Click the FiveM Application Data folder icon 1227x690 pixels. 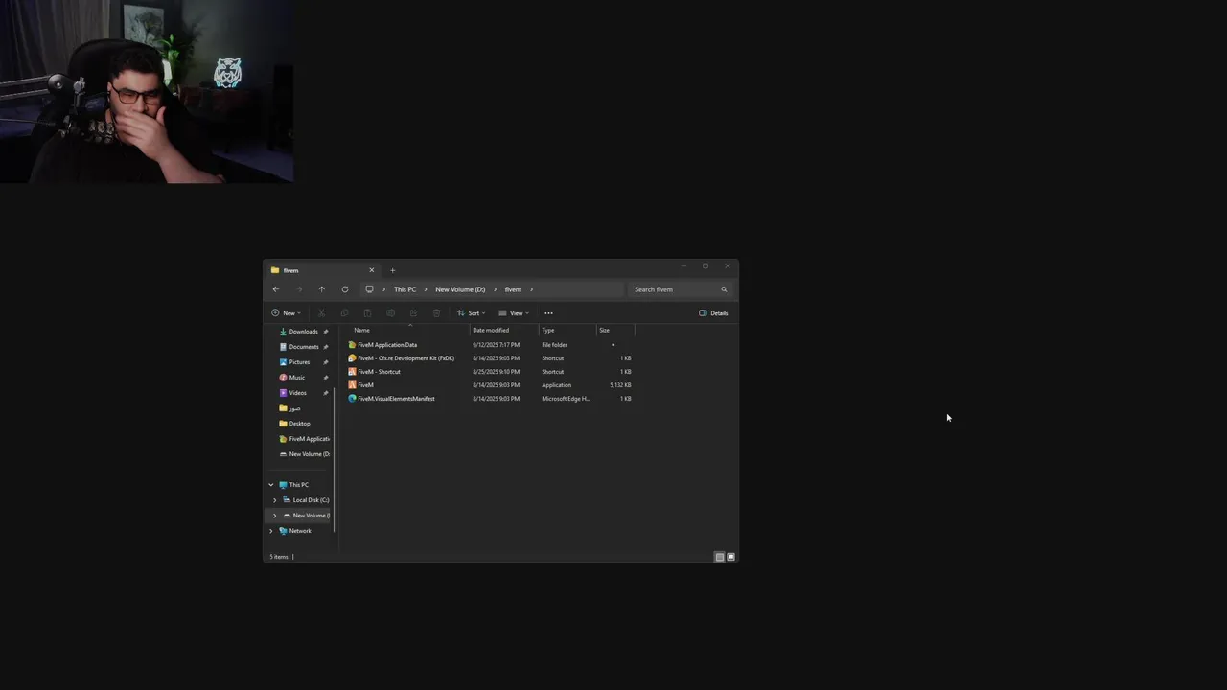pyautogui.click(x=352, y=345)
